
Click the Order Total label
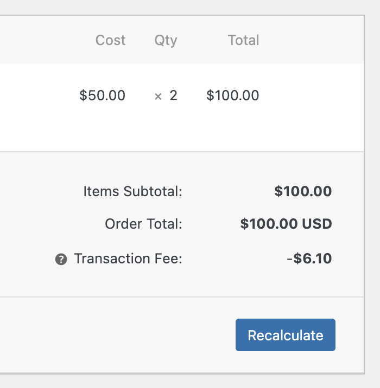(143, 224)
